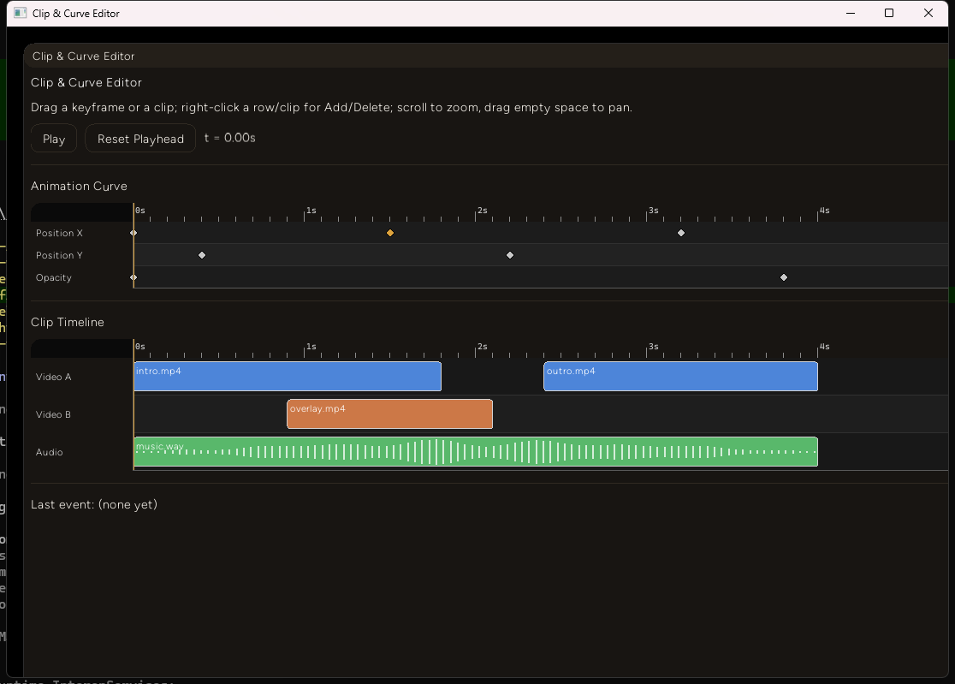Select the Position X keyframe at 0s
Screen dimensions: 955x684
[x=134, y=233]
